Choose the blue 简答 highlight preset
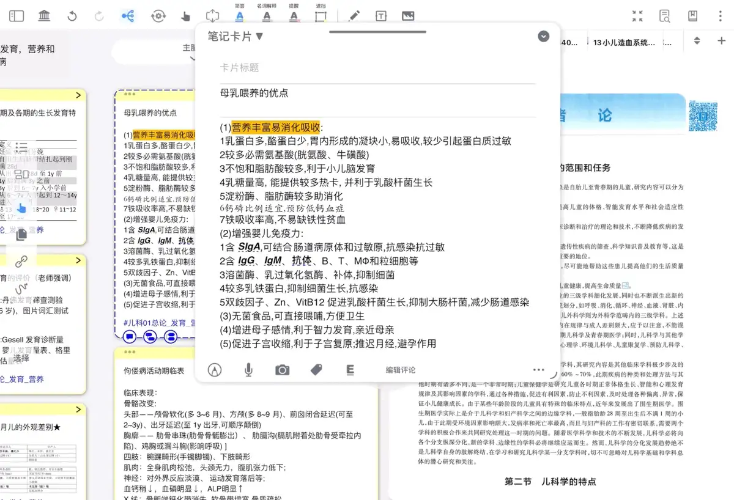Screen dimensions: 734x500 click(240, 13)
